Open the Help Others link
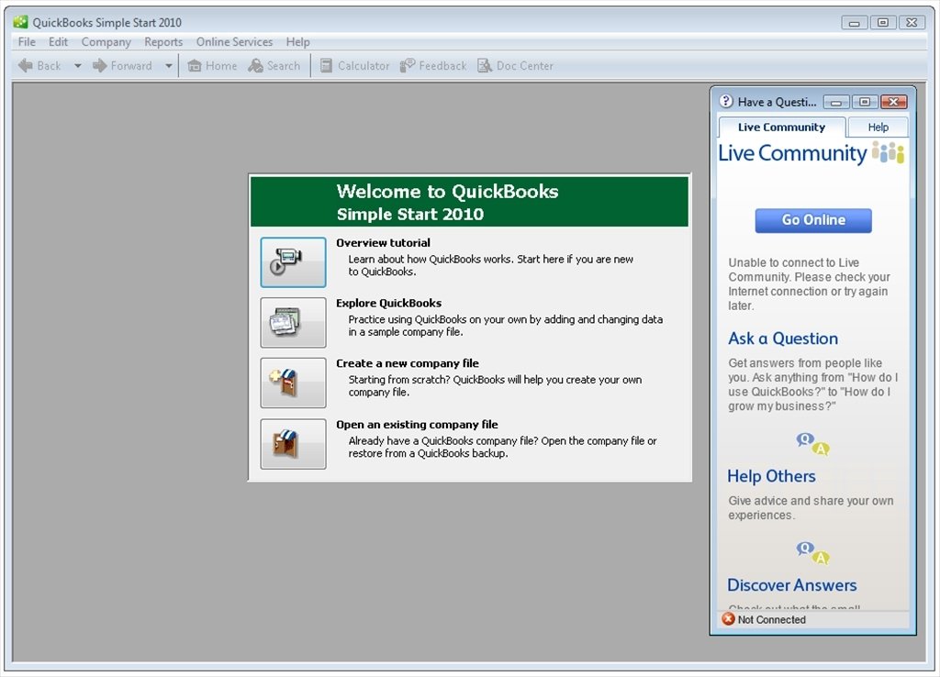940x677 pixels. tap(771, 476)
